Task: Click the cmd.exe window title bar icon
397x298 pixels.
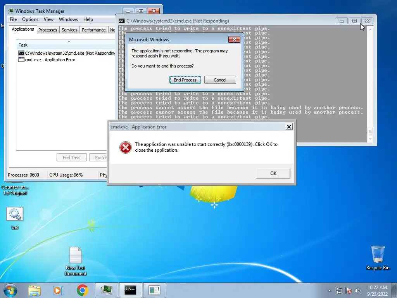Action: pos(122,21)
